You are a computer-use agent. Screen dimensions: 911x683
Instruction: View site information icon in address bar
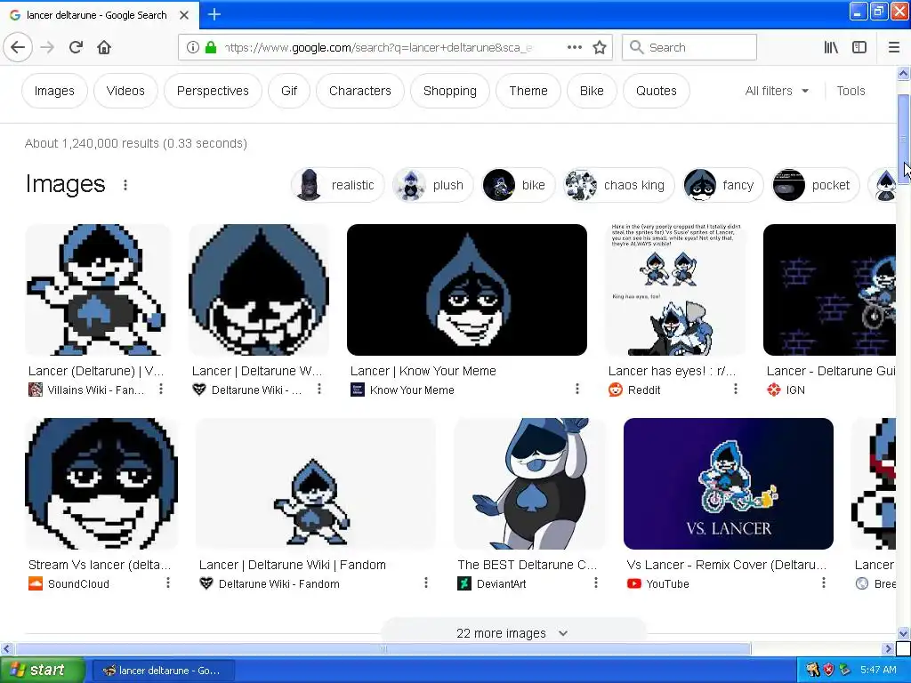(x=192, y=47)
